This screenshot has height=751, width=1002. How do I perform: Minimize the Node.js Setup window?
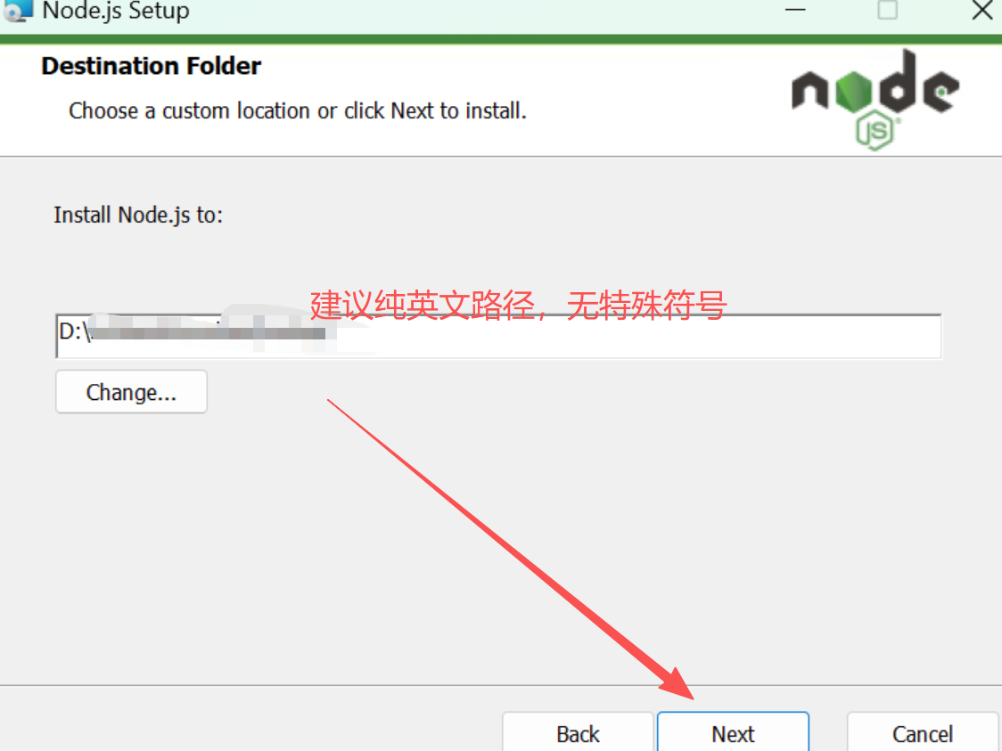pos(795,10)
